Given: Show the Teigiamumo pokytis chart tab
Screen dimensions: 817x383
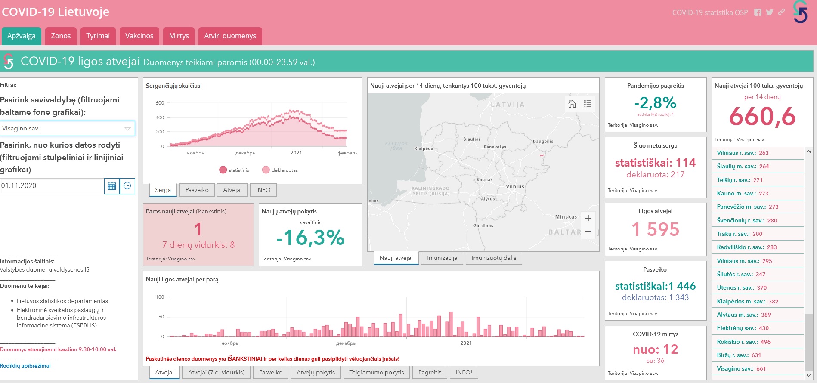Looking at the screenshot, I should (x=376, y=372).
